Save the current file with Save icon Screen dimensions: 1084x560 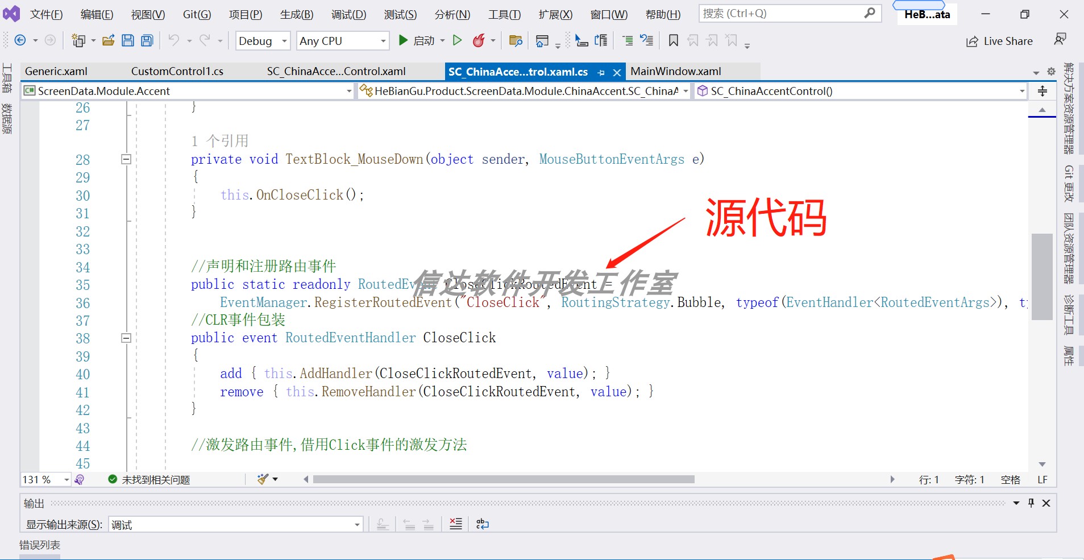128,40
